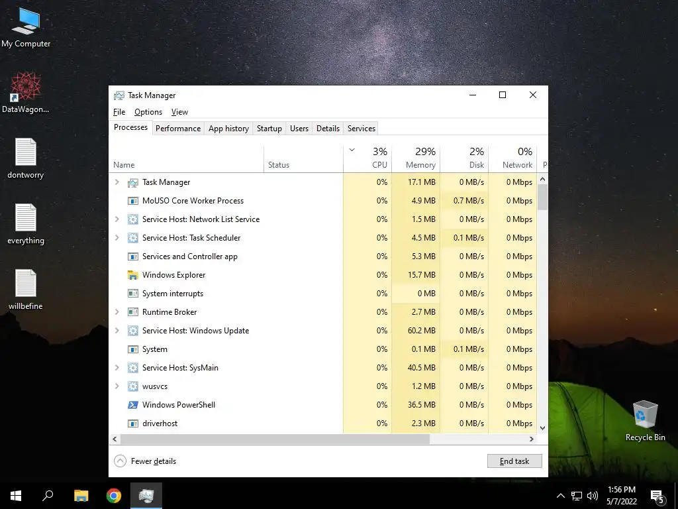
Task: Expand the wusvcs process row
Action: [x=117, y=386]
